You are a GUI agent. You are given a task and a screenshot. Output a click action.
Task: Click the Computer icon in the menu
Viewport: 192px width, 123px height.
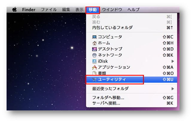(94, 37)
